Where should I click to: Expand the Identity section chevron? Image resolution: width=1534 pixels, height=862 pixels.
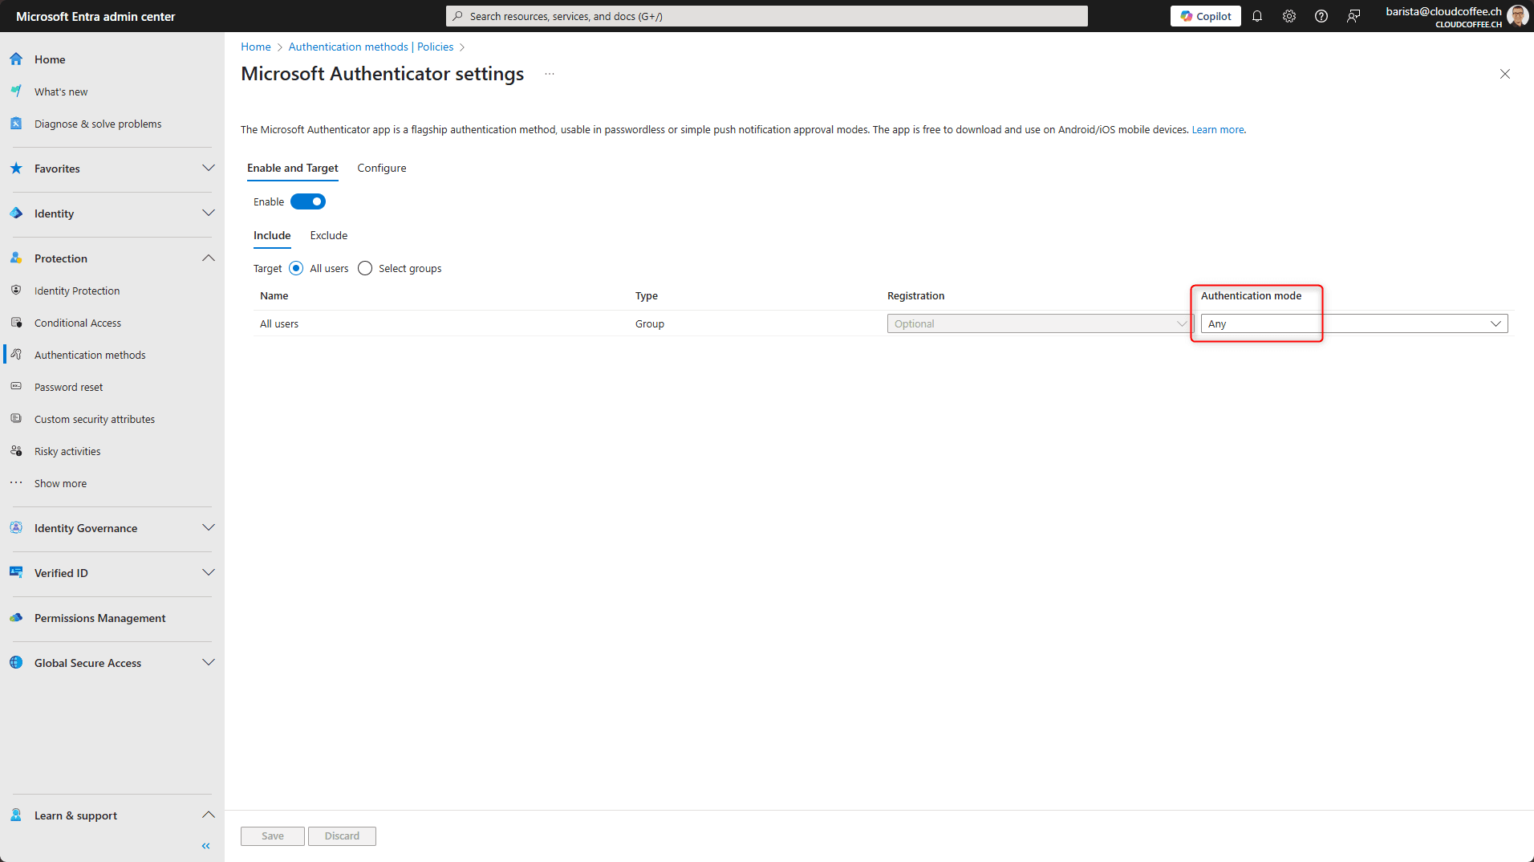tap(209, 213)
